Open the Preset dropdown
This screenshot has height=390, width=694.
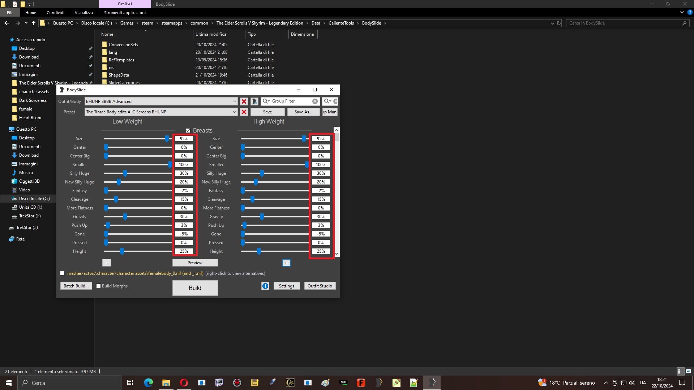tap(234, 112)
